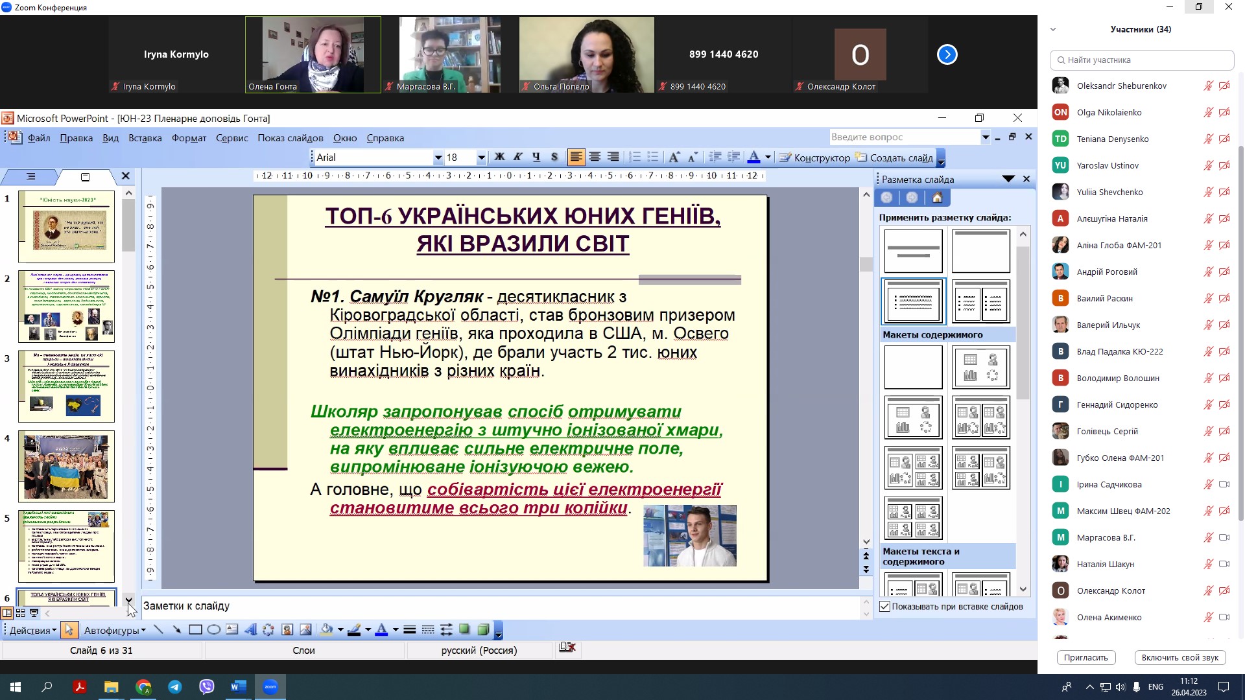Image resolution: width=1245 pixels, height=700 pixels.
Task: Select the Arrow line drawing tool
Action: (x=176, y=630)
